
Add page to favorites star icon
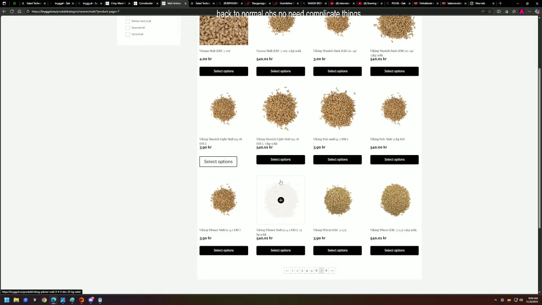pos(490,11)
